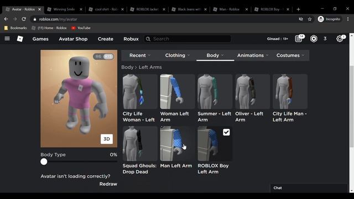Expand the Recent dropdown
The width and height of the screenshot is (354, 199).
point(140,55)
